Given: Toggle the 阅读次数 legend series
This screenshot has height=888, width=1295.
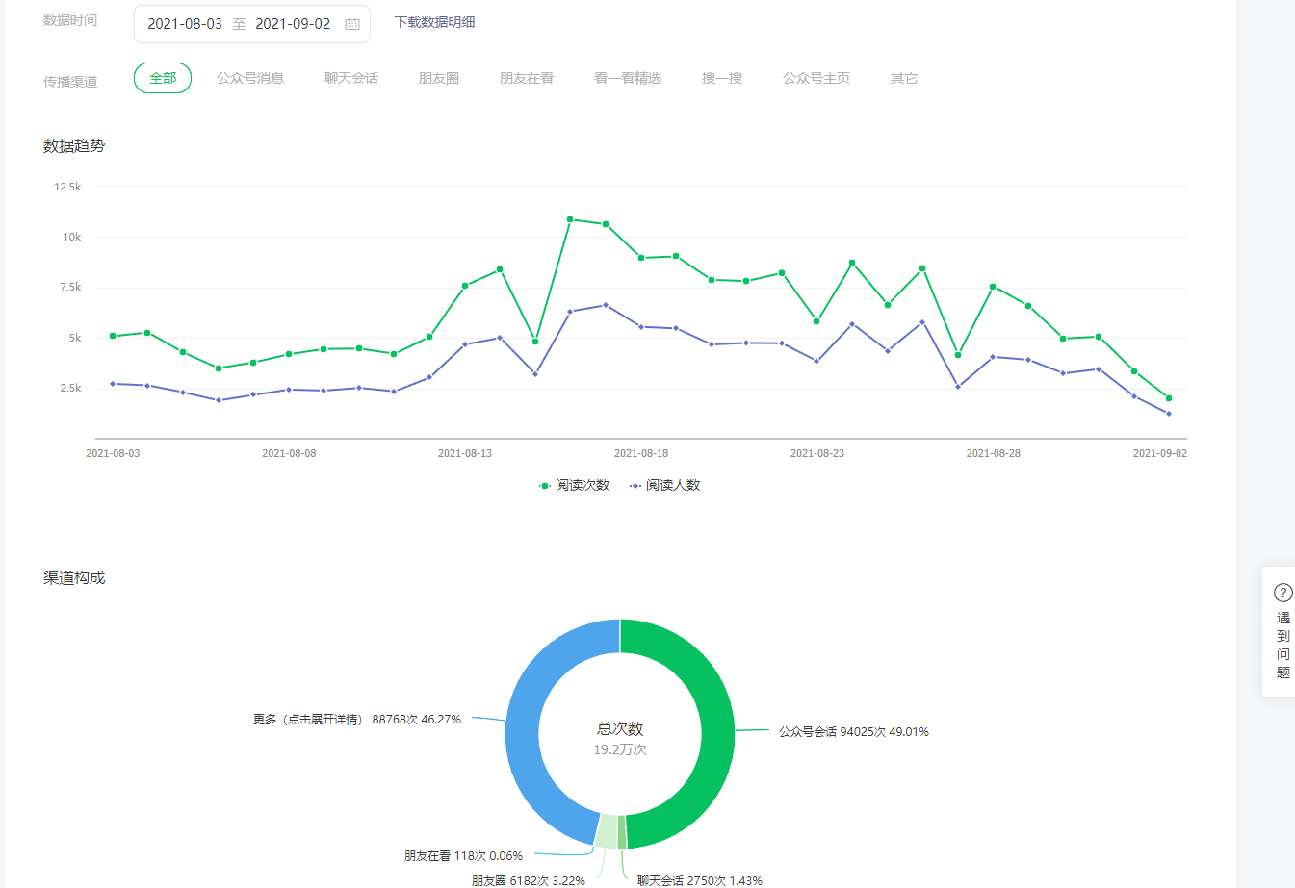Looking at the screenshot, I should pyautogui.click(x=575, y=486).
